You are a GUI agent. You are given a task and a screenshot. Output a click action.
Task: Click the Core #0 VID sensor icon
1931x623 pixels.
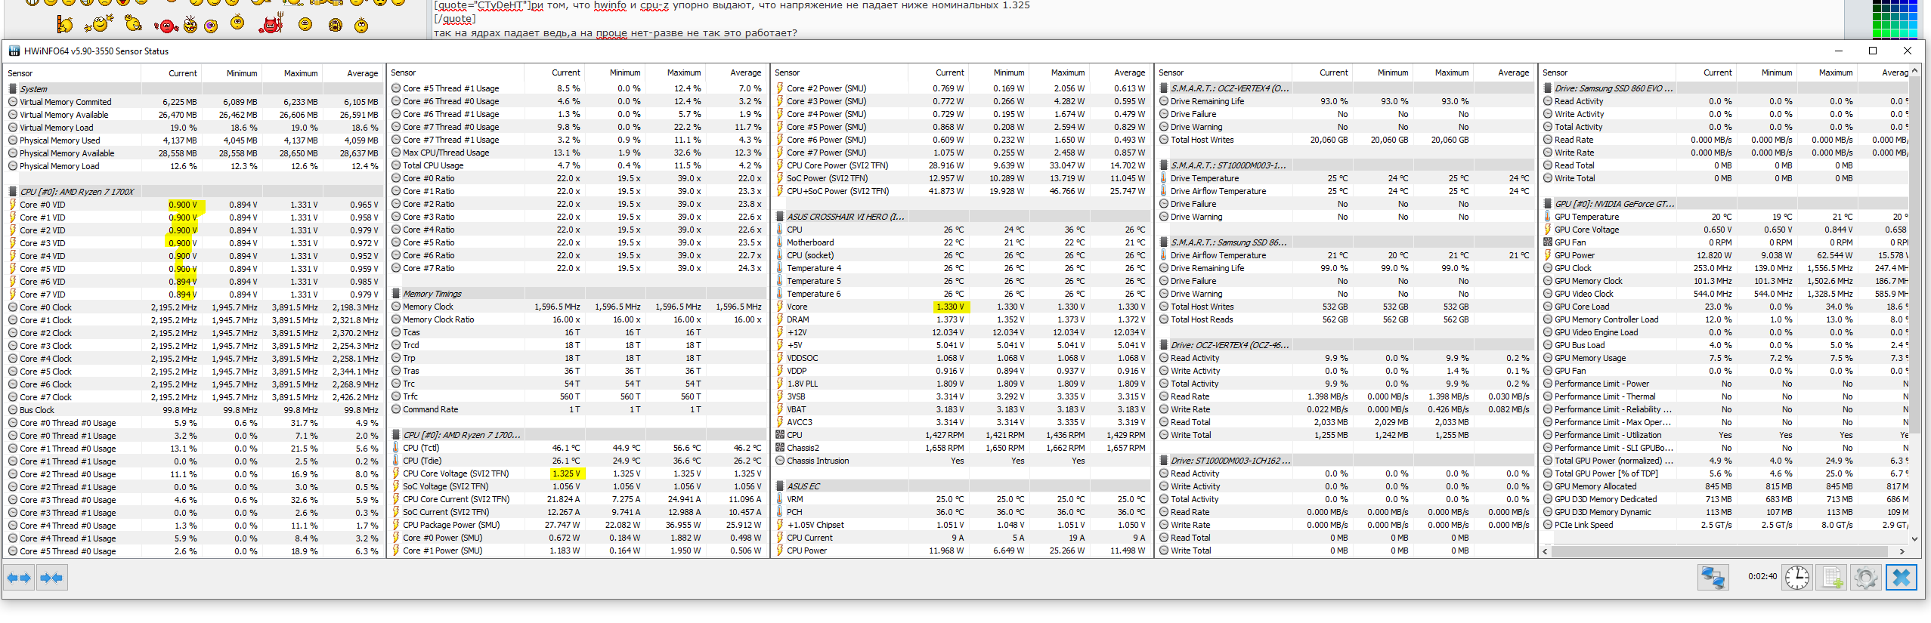coord(13,205)
